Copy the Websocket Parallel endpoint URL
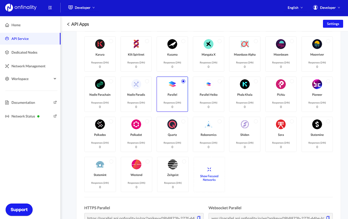 pos(328,217)
